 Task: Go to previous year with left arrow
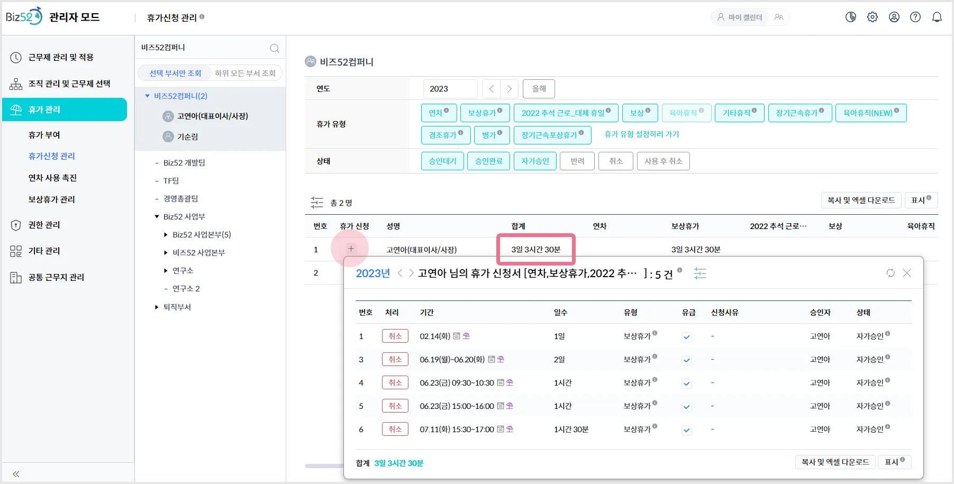pyautogui.click(x=492, y=89)
